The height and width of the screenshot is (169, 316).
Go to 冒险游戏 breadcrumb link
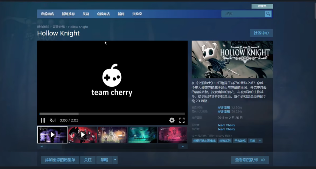tap(59, 27)
